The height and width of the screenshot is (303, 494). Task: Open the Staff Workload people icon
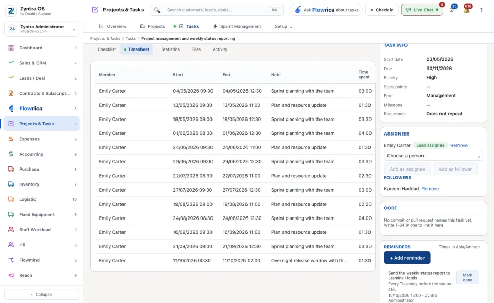click(x=11, y=230)
